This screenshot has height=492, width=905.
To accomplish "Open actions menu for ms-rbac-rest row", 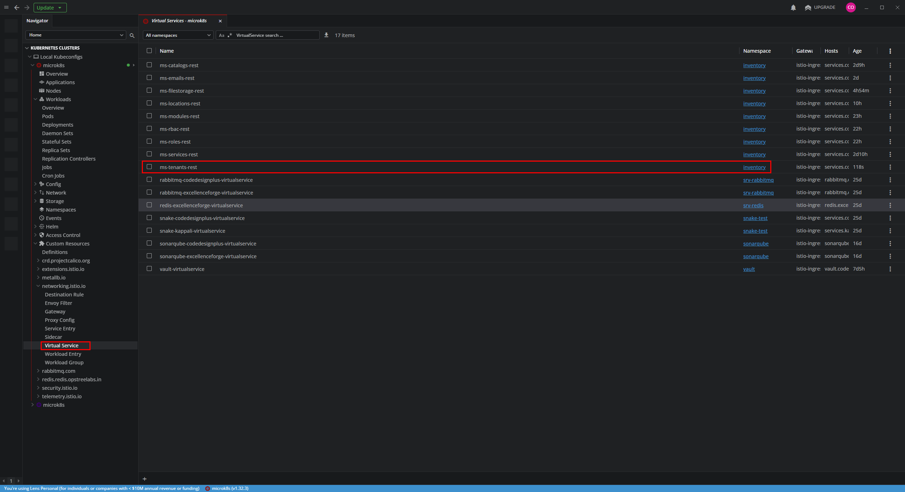I will 890,129.
